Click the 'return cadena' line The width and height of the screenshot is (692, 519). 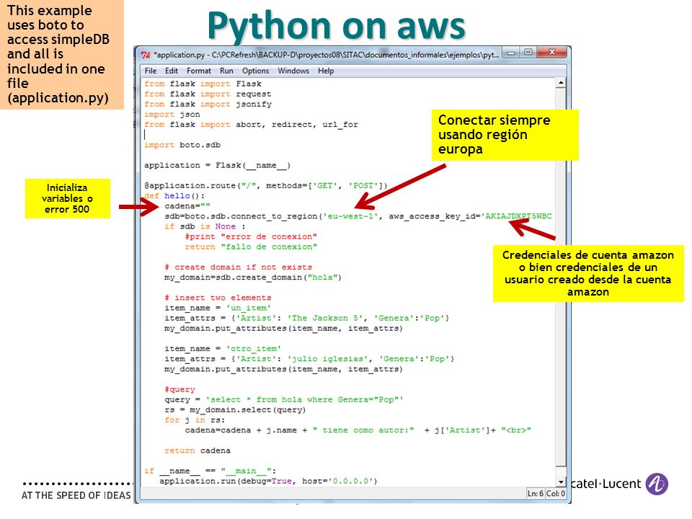pyautogui.click(x=198, y=451)
